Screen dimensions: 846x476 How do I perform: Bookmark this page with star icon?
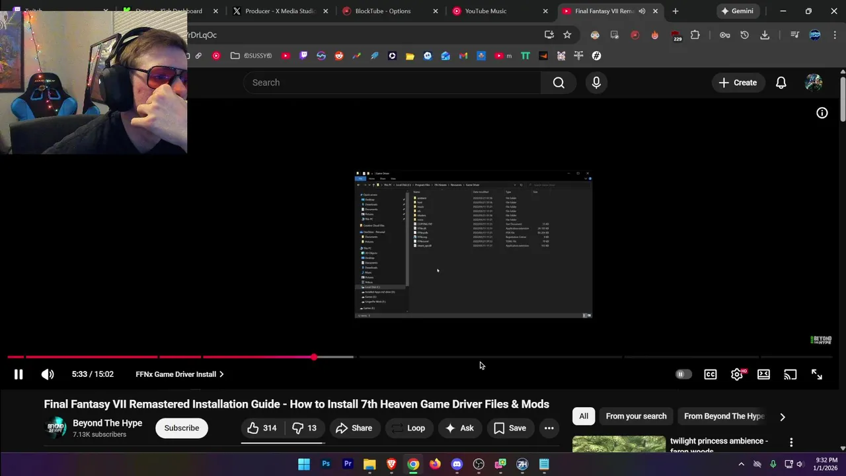(x=567, y=35)
